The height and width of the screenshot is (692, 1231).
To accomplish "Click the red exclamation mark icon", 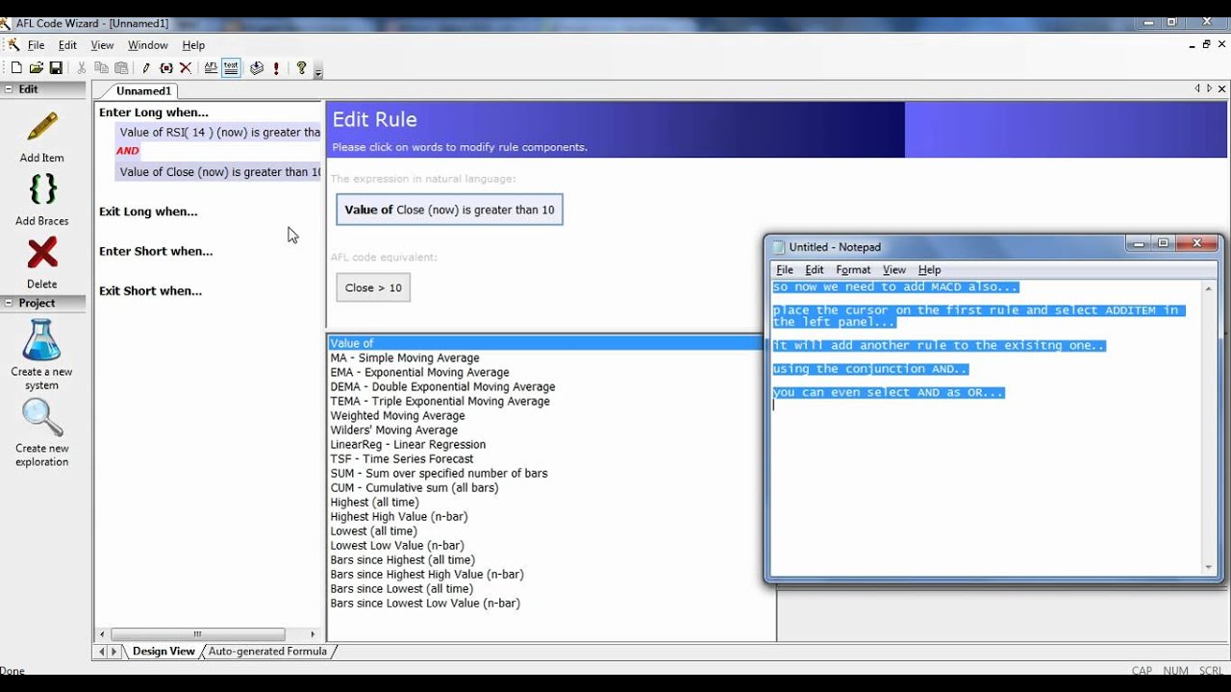I will coord(277,68).
